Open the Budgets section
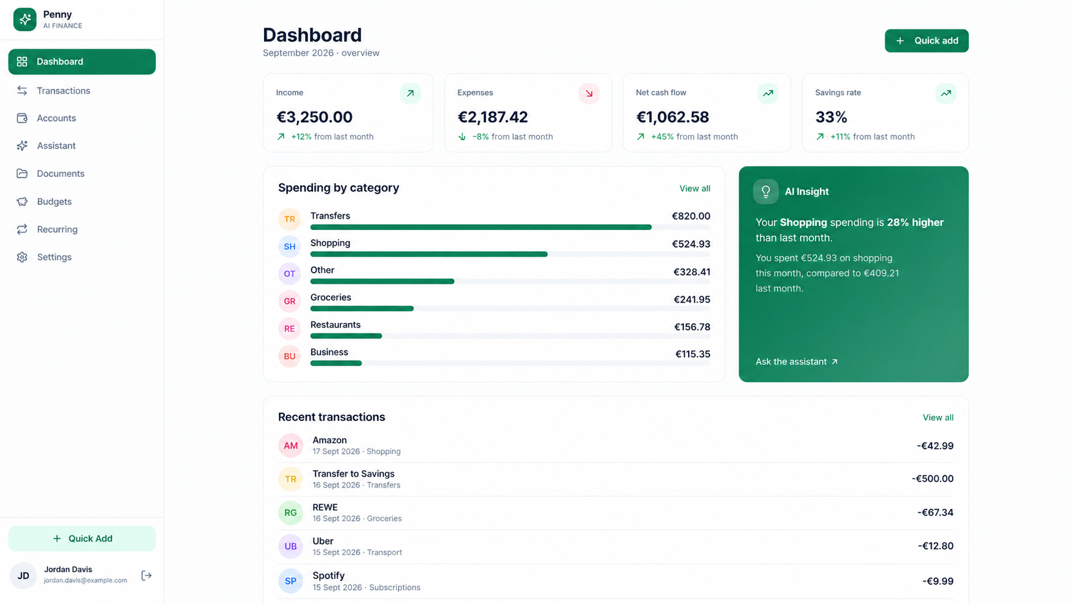 point(82,201)
